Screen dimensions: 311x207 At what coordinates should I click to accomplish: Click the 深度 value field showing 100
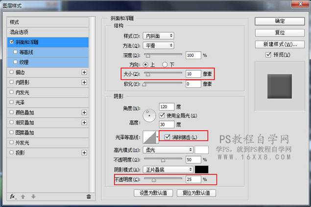point(193,55)
